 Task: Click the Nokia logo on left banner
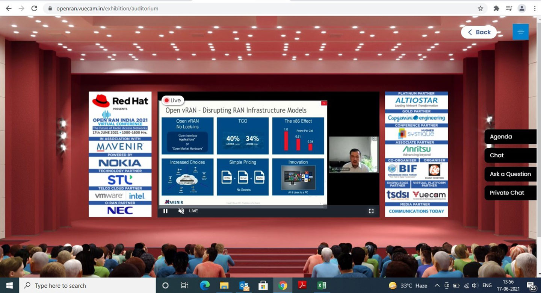coord(120,163)
